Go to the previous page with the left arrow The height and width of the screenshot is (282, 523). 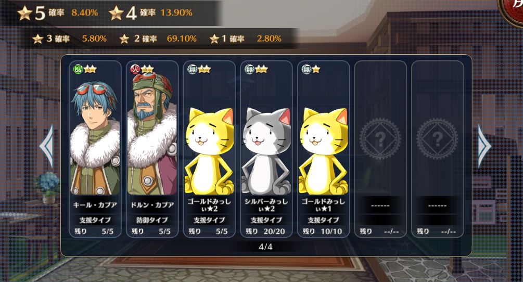coord(47,146)
